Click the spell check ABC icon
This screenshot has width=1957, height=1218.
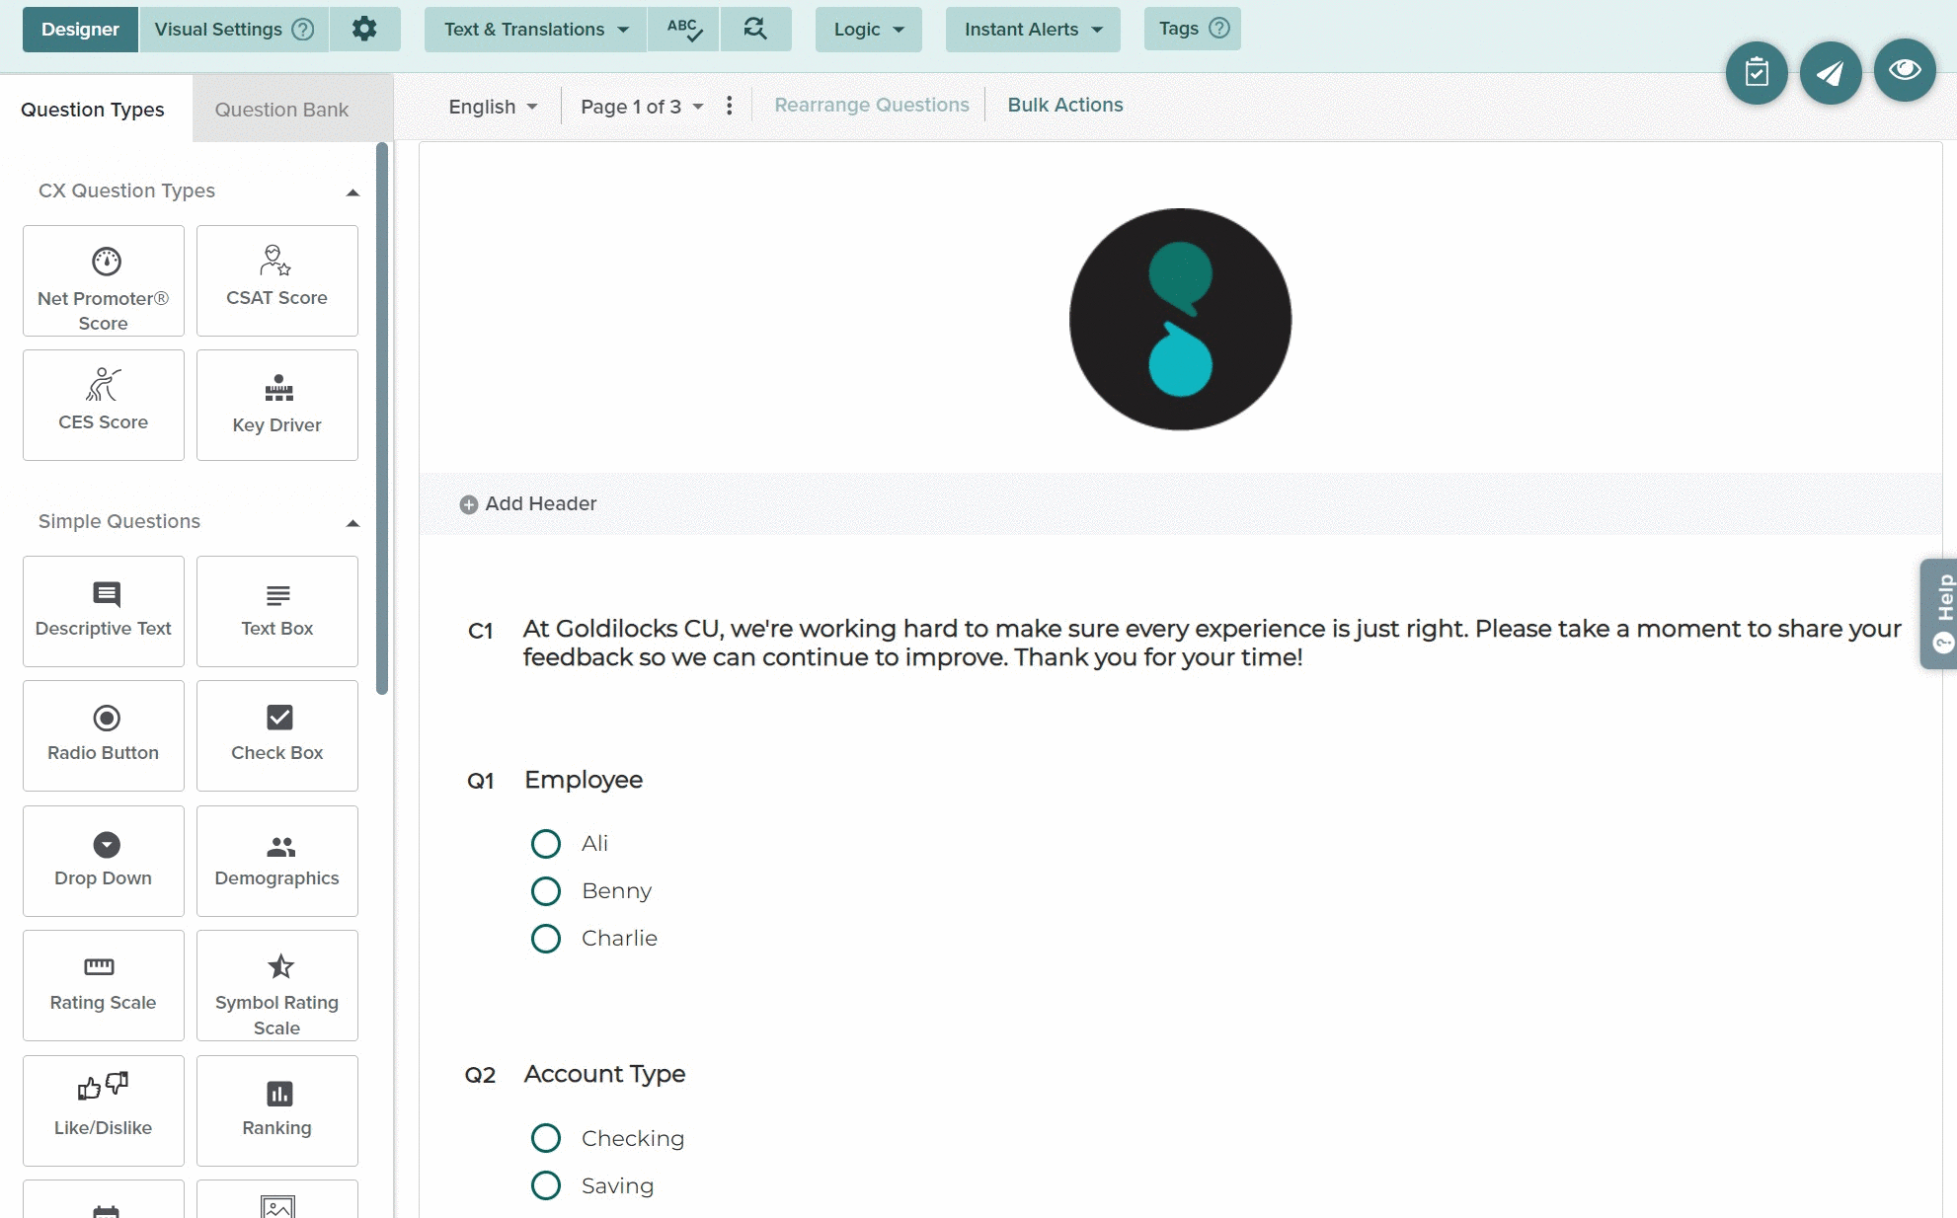(x=684, y=30)
